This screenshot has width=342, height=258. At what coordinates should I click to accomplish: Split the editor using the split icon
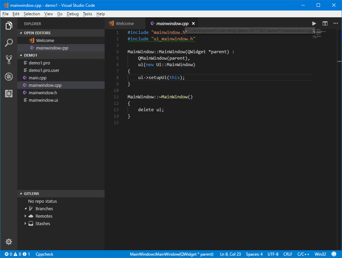pos(325,23)
